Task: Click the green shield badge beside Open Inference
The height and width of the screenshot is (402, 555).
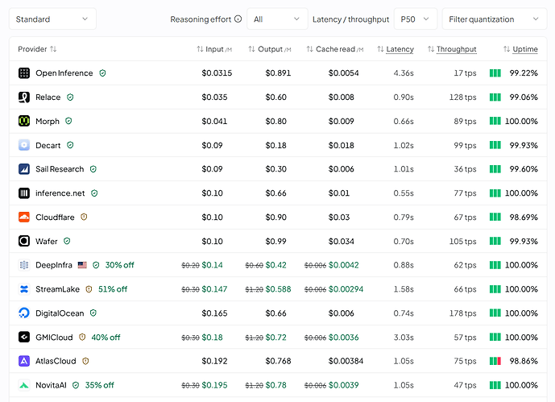Action: 102,73
